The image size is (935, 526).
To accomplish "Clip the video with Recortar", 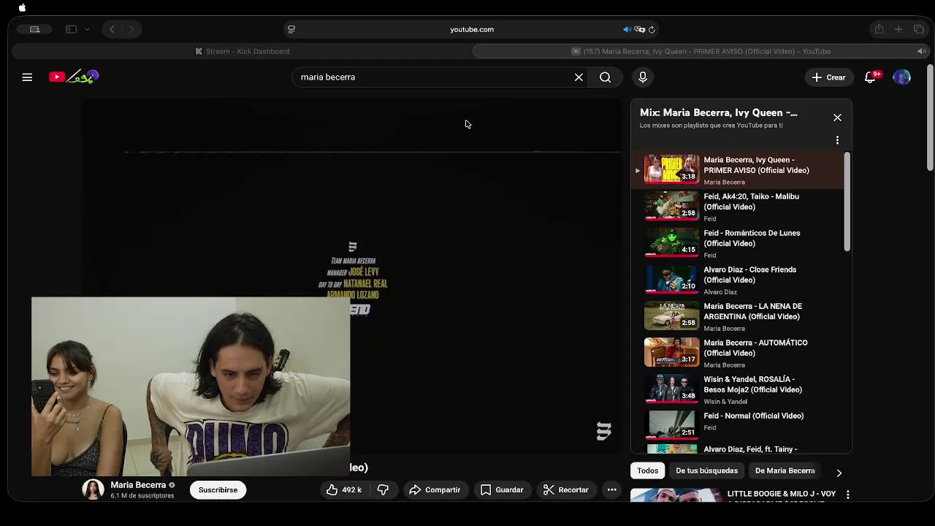I will [x=565, y=489].
